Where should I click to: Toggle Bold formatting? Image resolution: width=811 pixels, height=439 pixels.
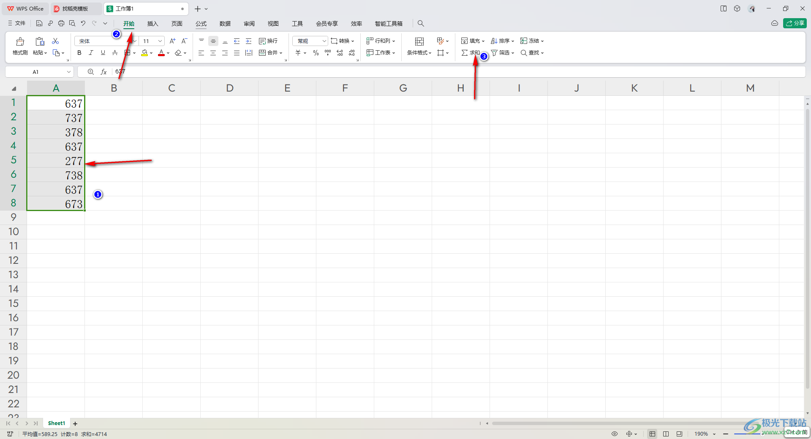coord(79,53)
